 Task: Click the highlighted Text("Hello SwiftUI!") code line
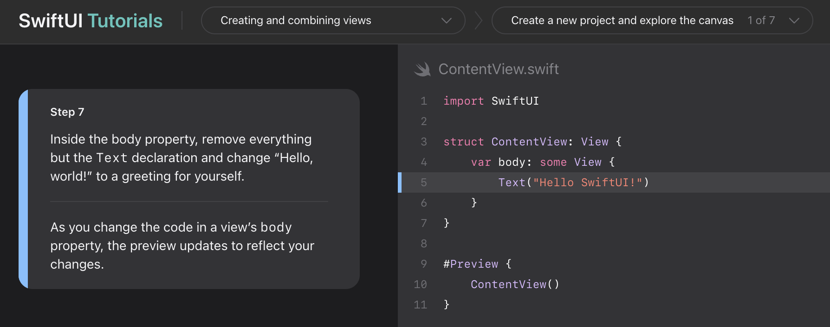(x=573, y=182)
